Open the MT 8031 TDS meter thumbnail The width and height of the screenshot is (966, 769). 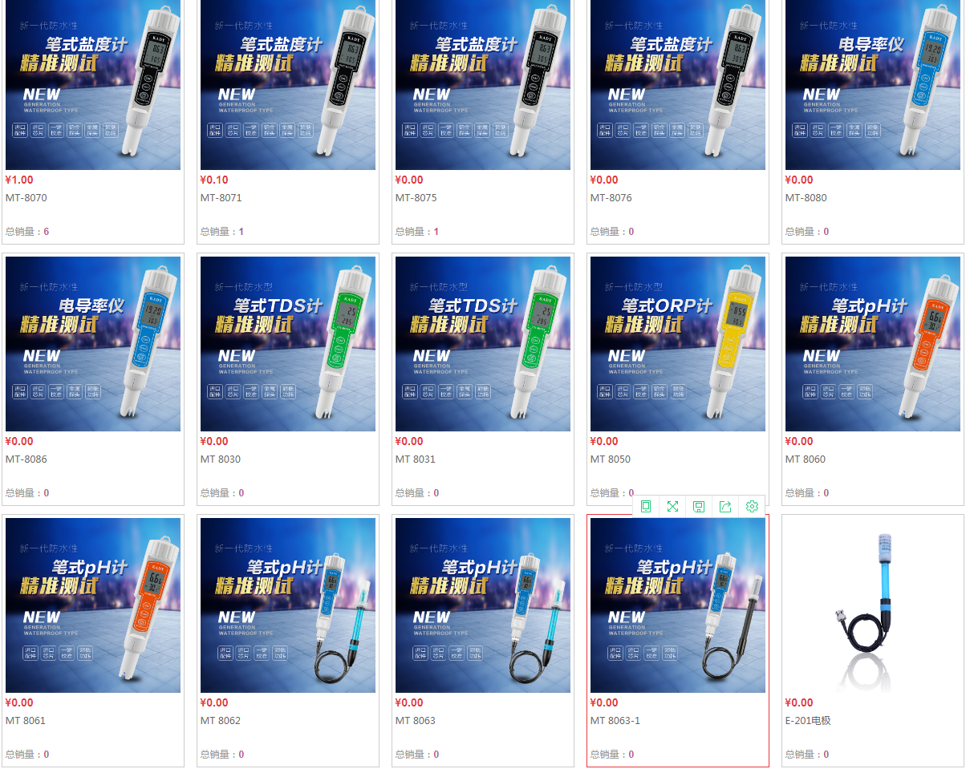point(483,344)
